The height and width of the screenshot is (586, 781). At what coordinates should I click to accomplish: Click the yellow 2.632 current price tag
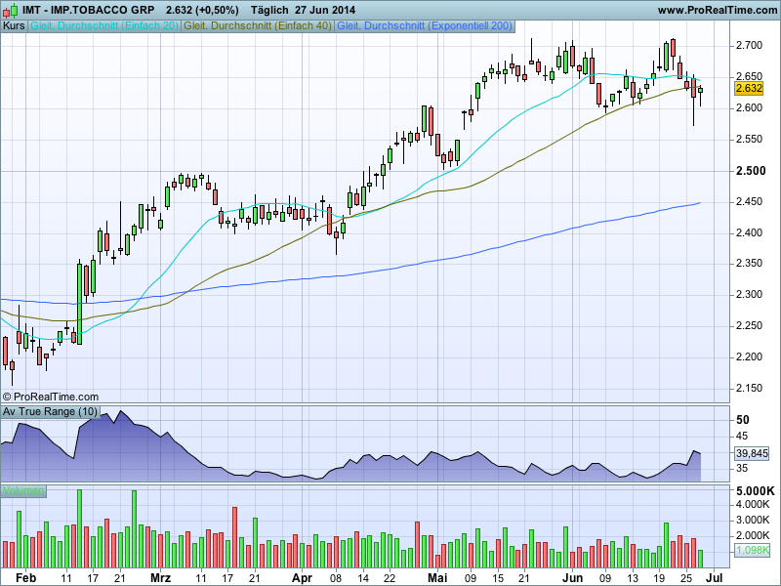pyautogui.click(x=749, y=88)
